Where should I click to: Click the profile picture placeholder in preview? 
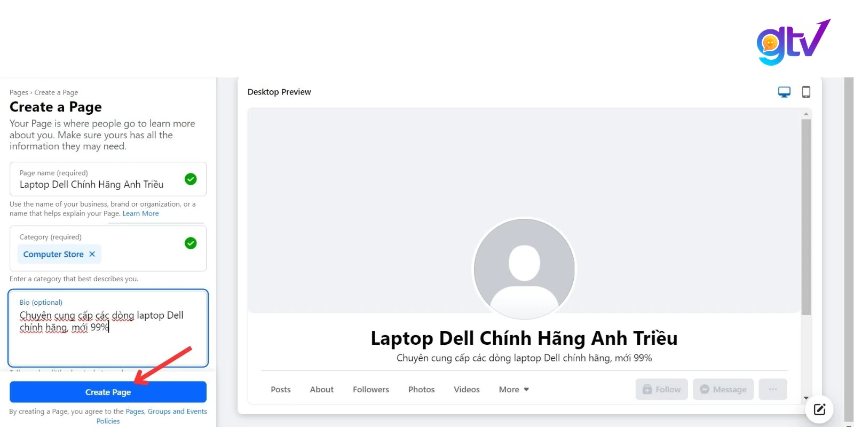pyautogui.click(x=524, y=268)
